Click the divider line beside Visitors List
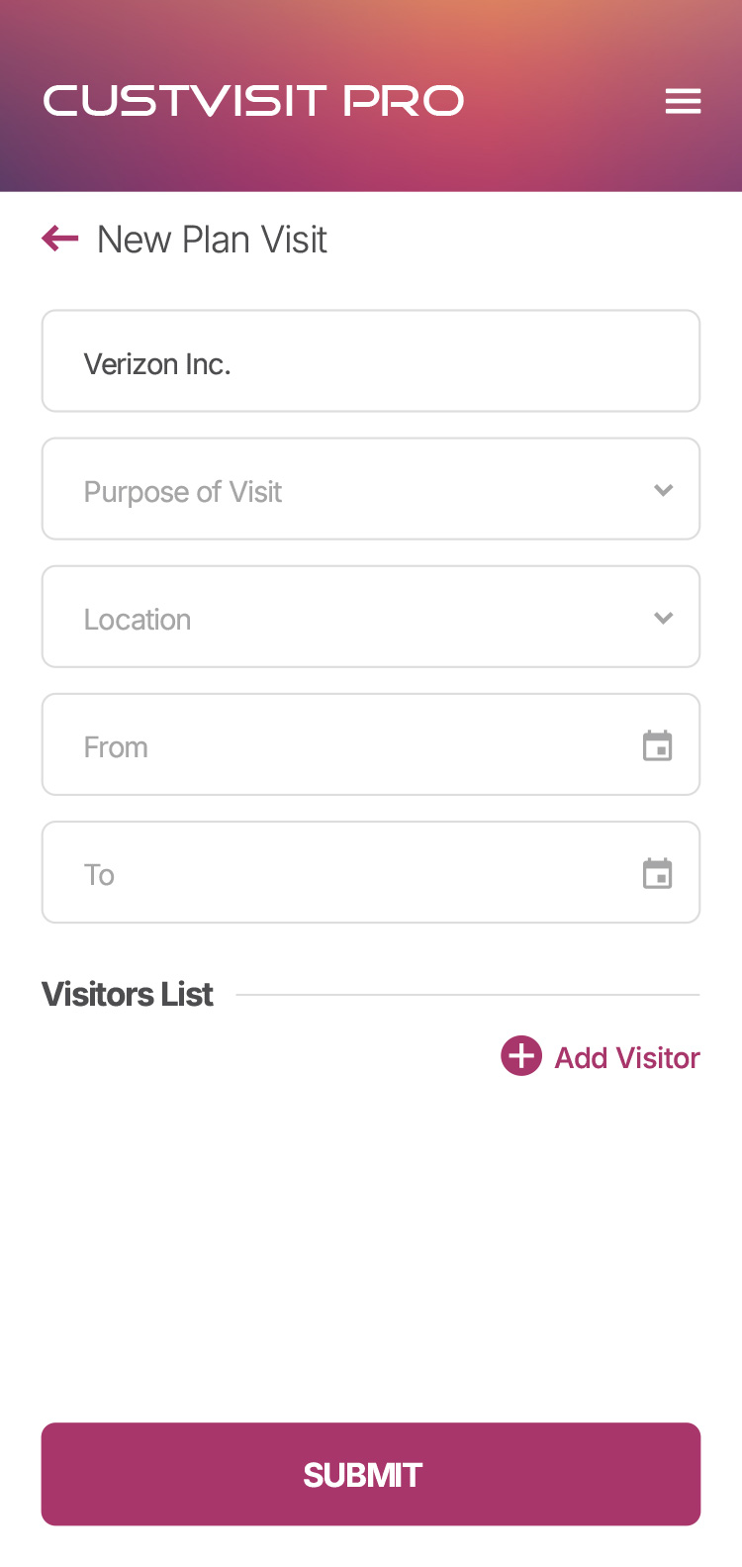This screenshot has width=742, height=1567. 467,995
